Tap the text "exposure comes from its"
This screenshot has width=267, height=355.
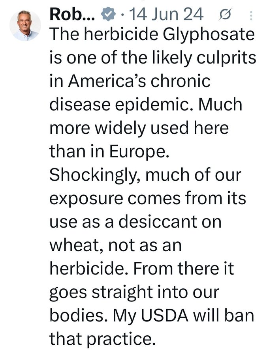148,198
